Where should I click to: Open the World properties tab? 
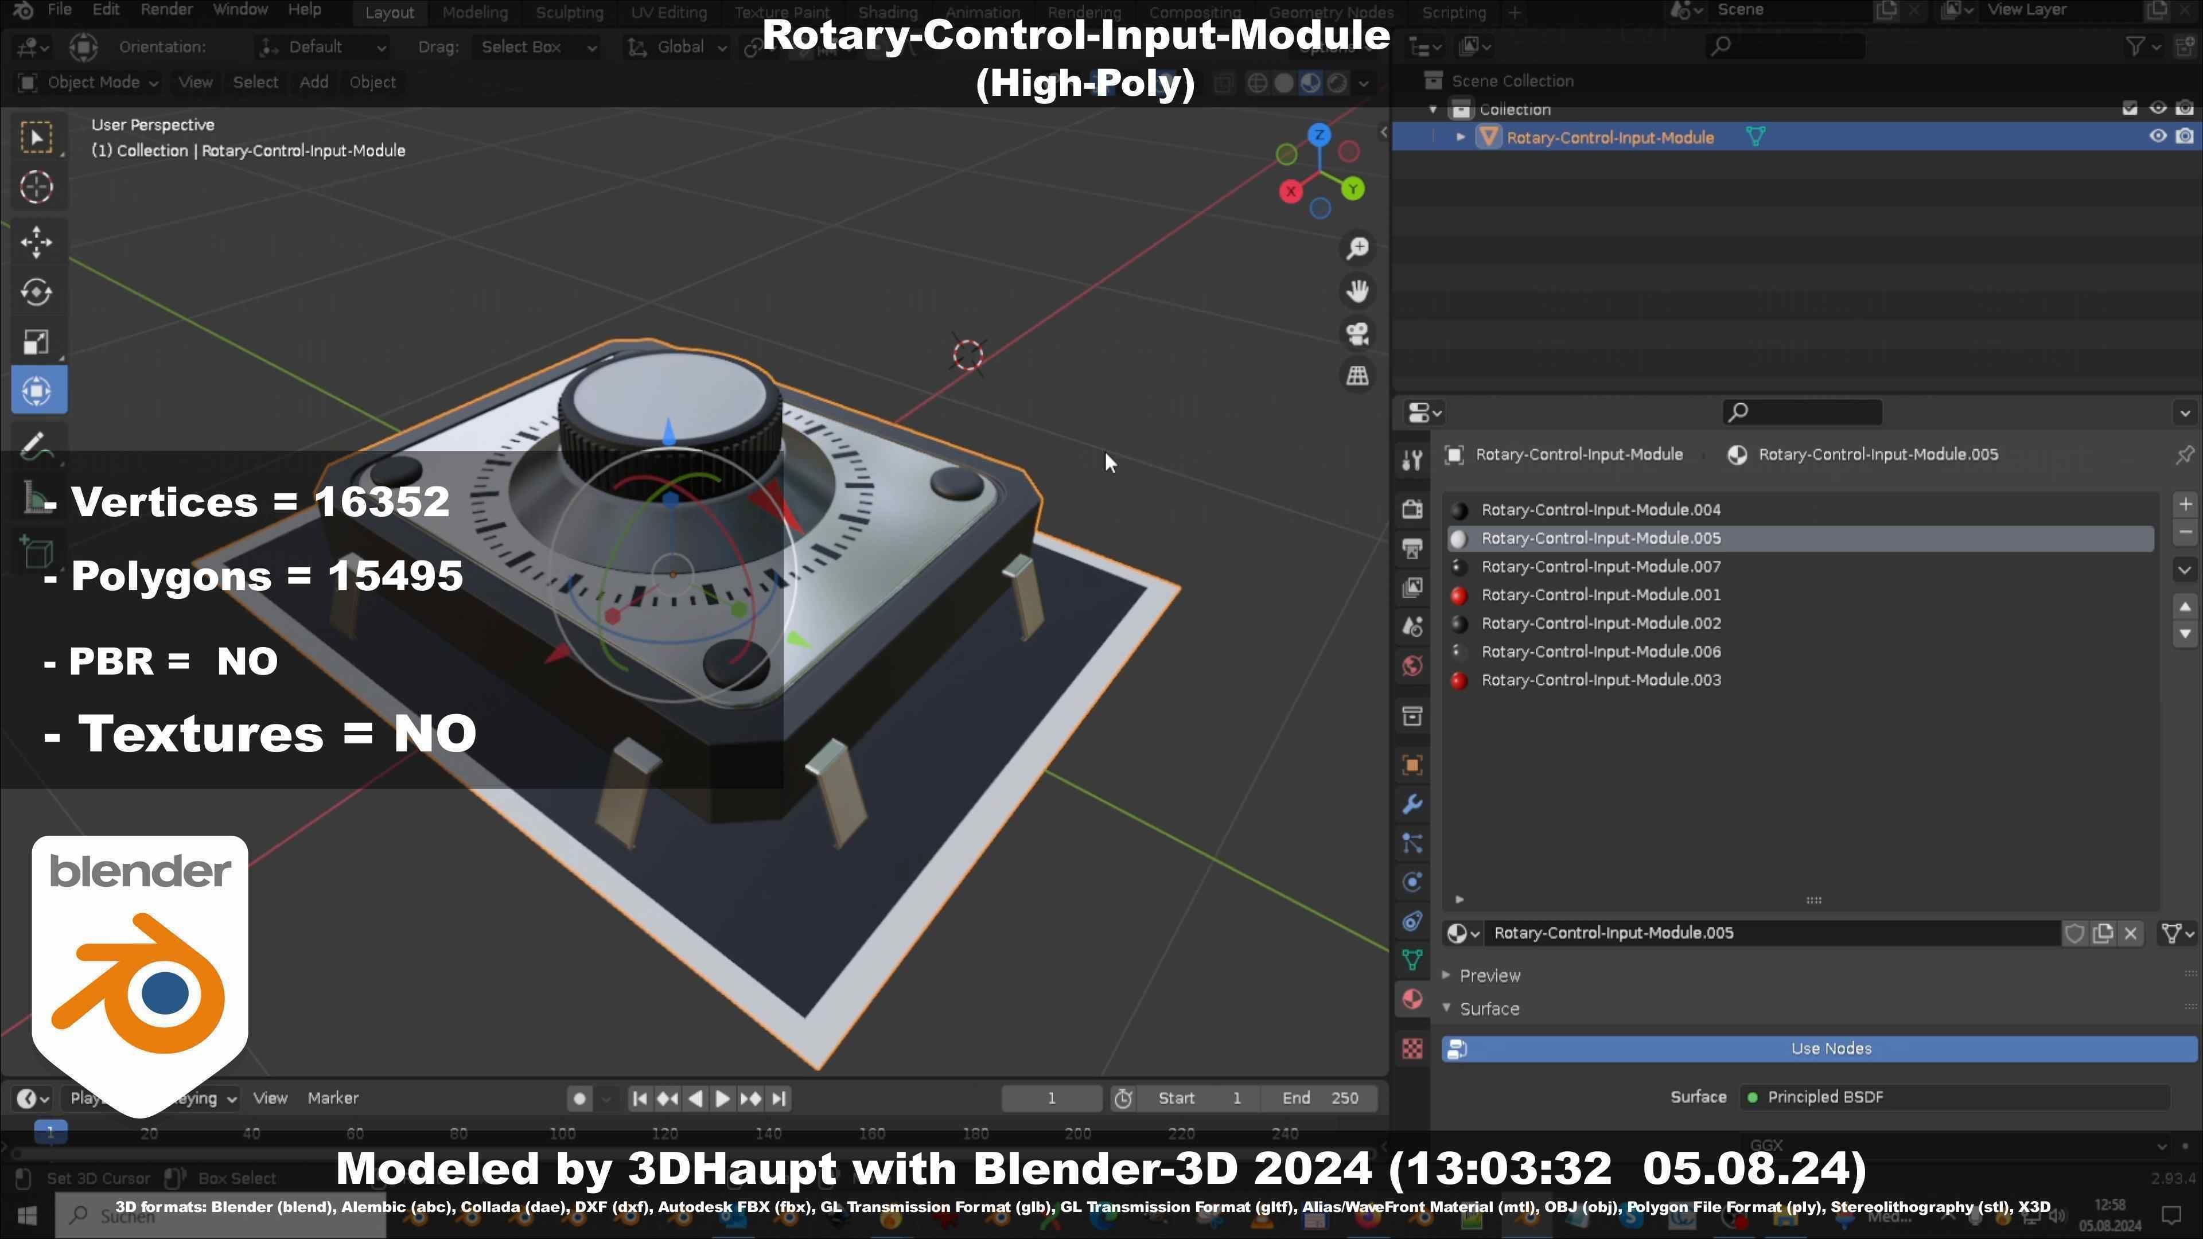pyautogui.click(x=1413, y=666)
